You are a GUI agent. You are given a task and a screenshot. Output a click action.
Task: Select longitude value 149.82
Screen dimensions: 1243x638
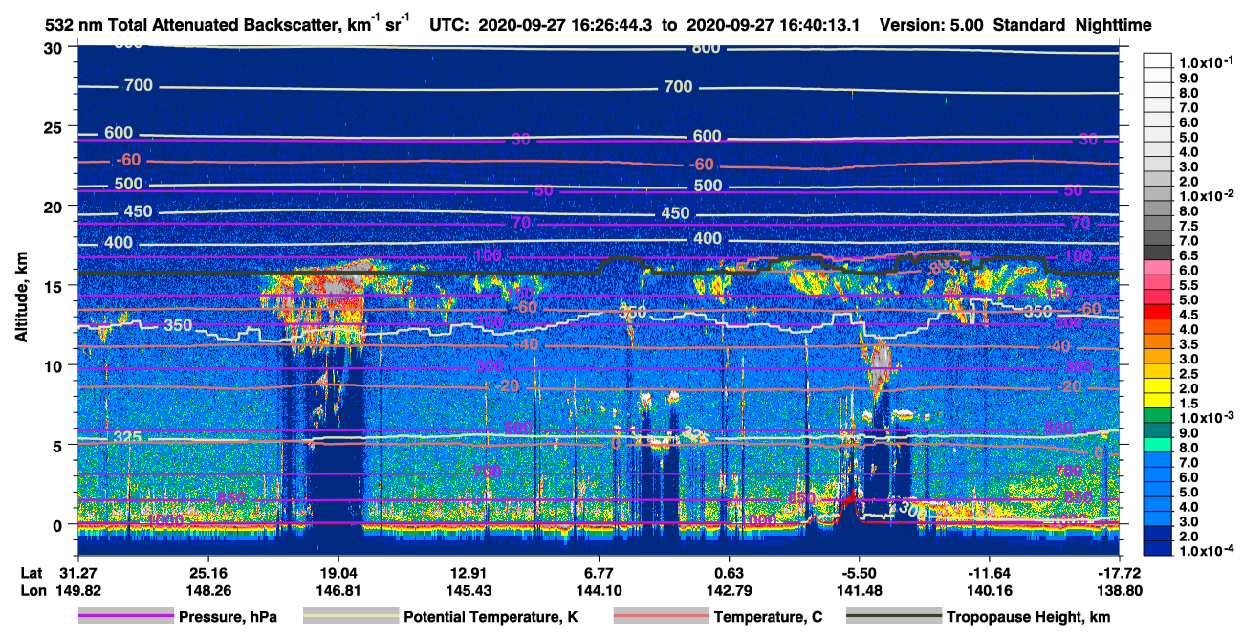pyautogui.click(x=77, y=590)
